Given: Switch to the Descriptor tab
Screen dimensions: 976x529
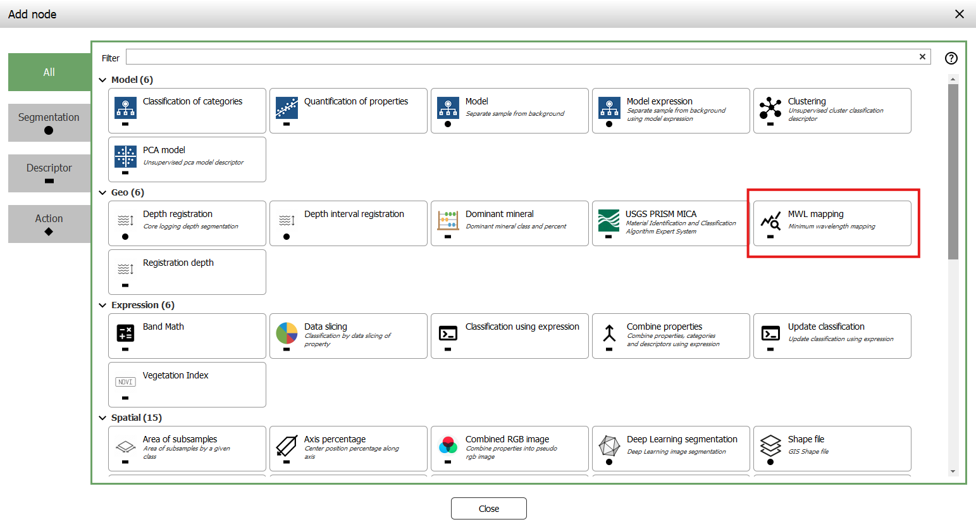Looking at the screenshot, I should tap(49, 173).
